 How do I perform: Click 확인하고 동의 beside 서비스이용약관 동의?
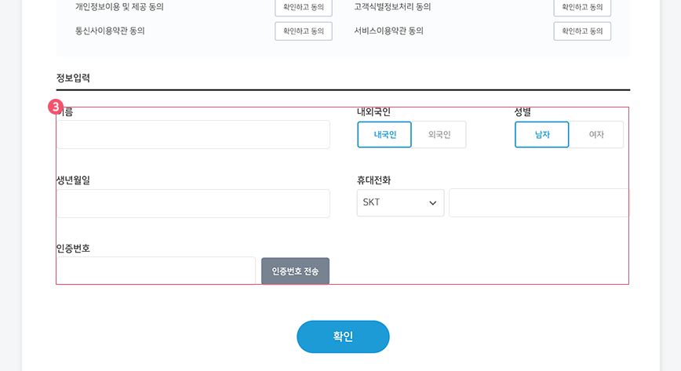pyautogui.click(x=582, y=31)
